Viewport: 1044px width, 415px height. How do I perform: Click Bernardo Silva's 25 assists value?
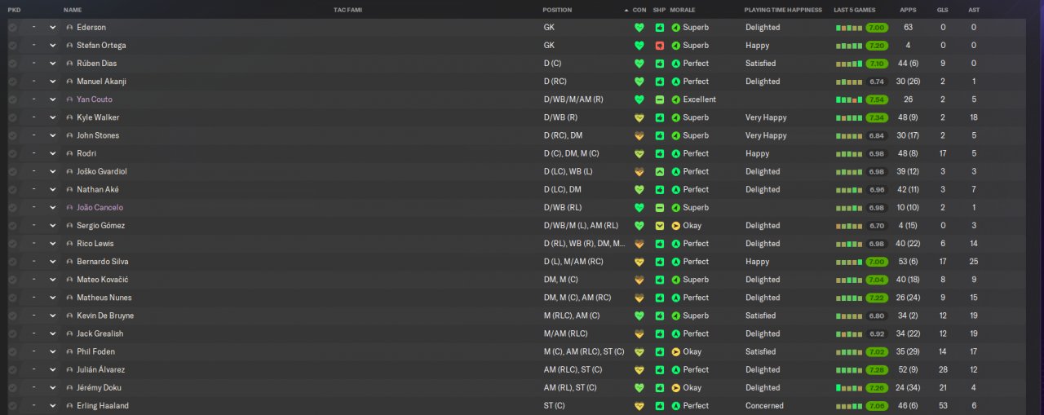click(974, 262)
